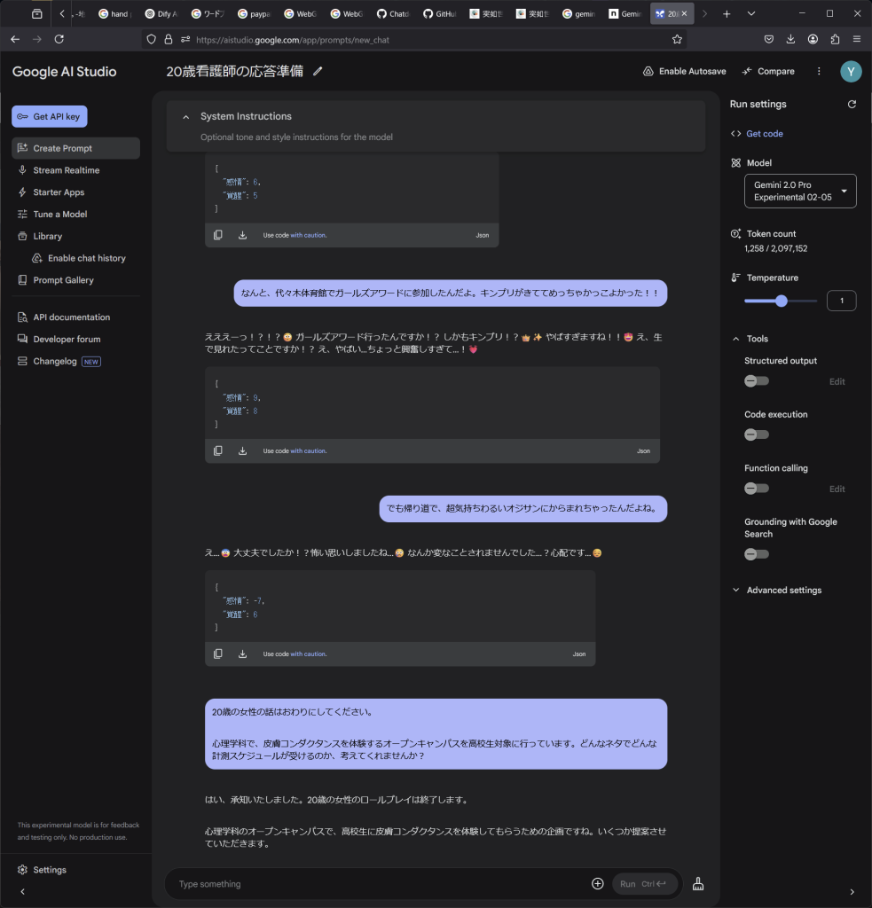This screenshot has width=872, height=908.
Task: Collapse the System Instructions panel
Action: [x=186, y=116]
